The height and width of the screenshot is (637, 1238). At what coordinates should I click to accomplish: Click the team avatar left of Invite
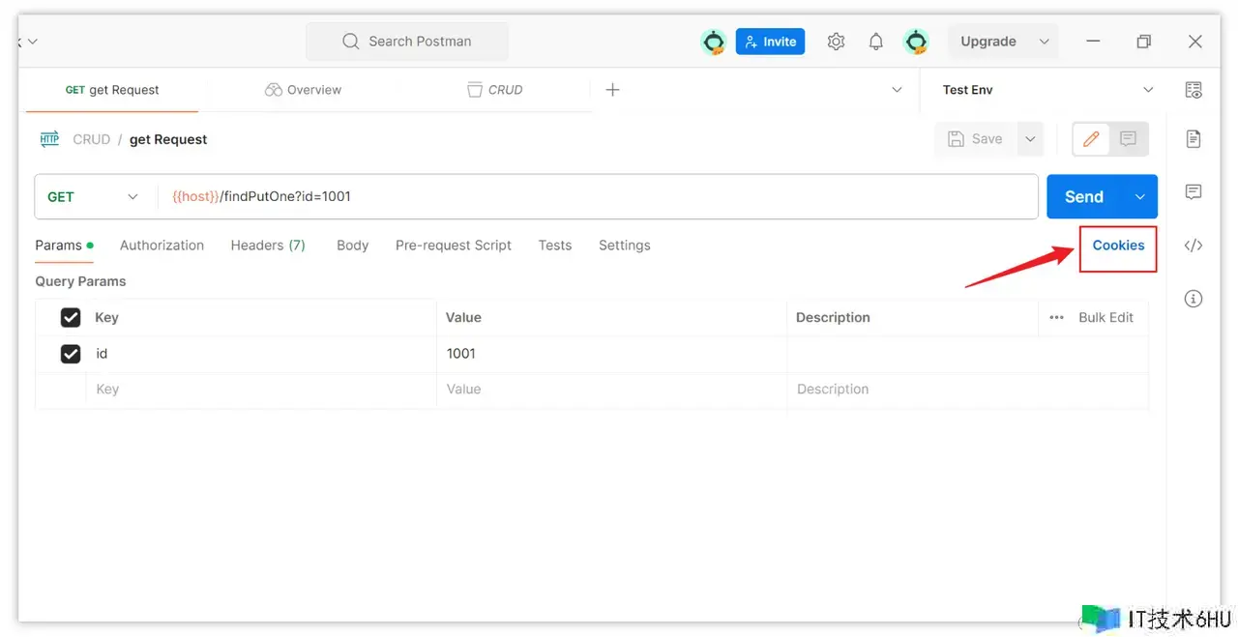point(714,42)
